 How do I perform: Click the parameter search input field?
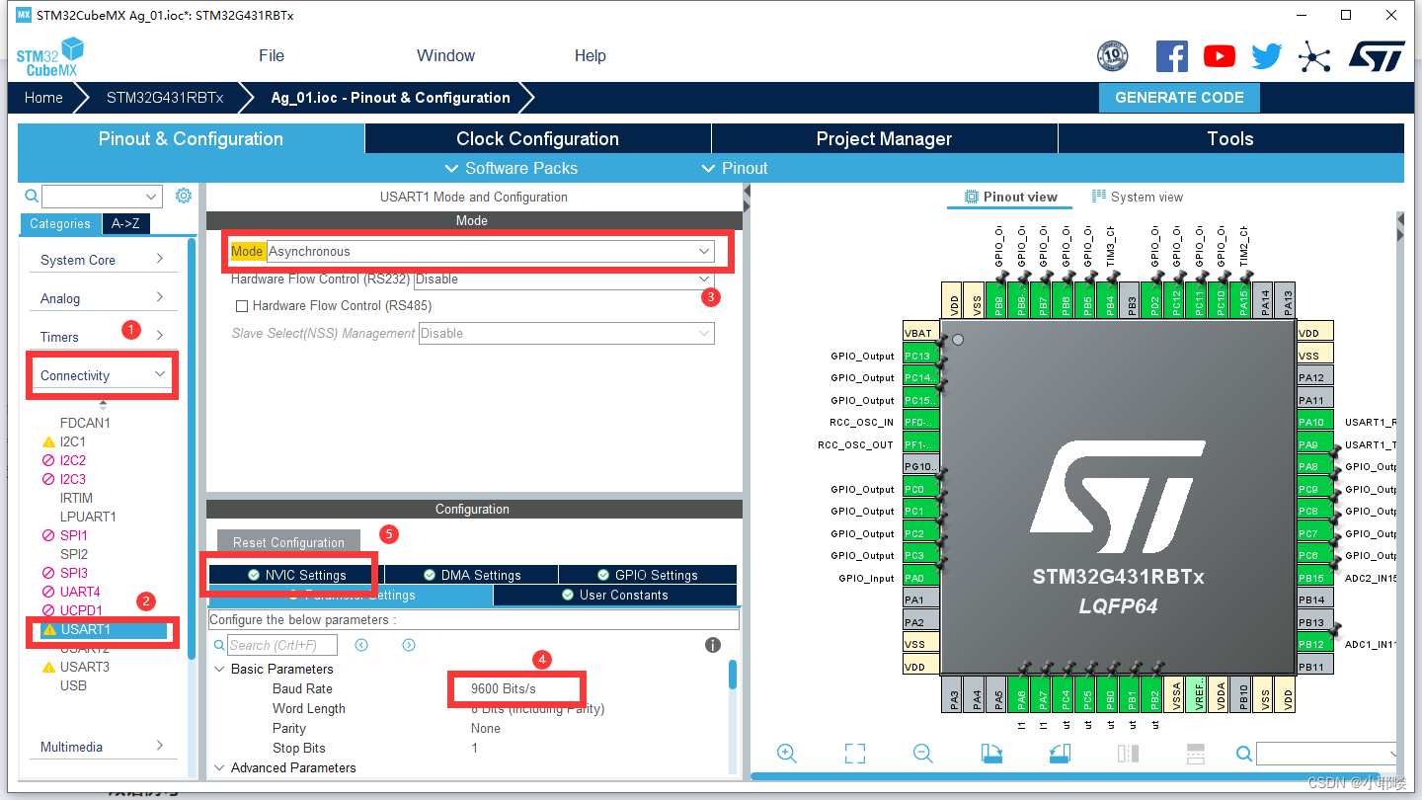pyautogui.click(x=282, y=645)
